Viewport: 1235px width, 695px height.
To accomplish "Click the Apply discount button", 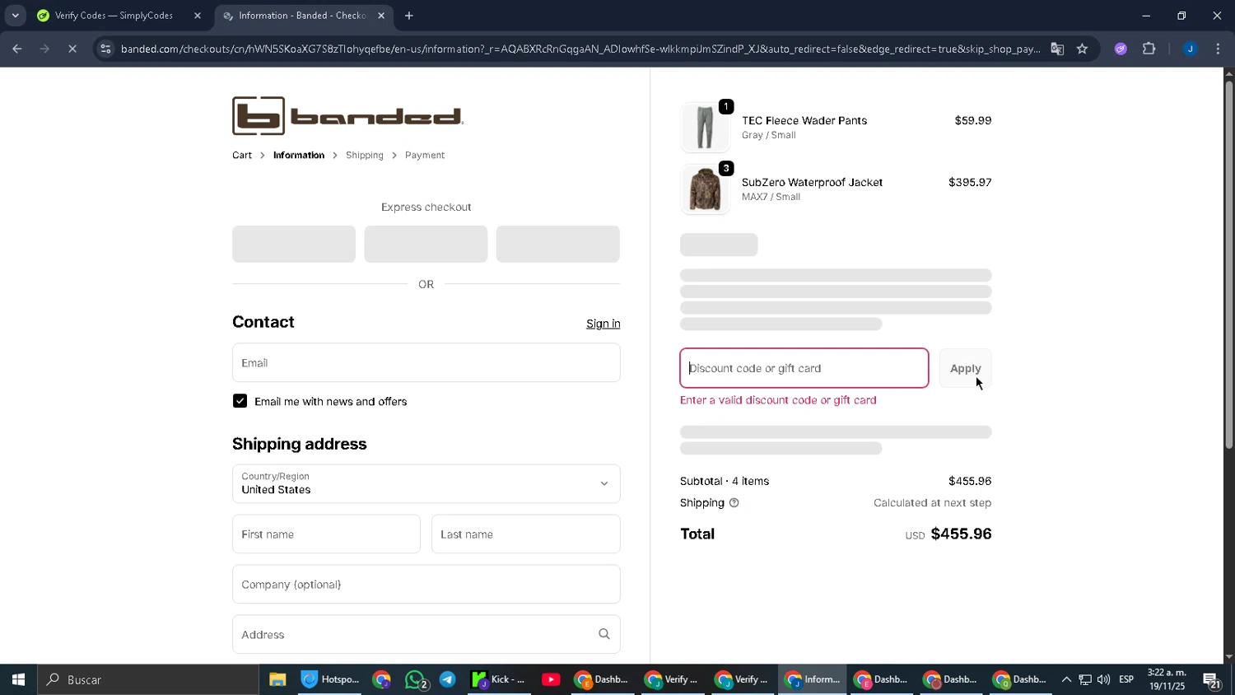I will click(966, 368).
